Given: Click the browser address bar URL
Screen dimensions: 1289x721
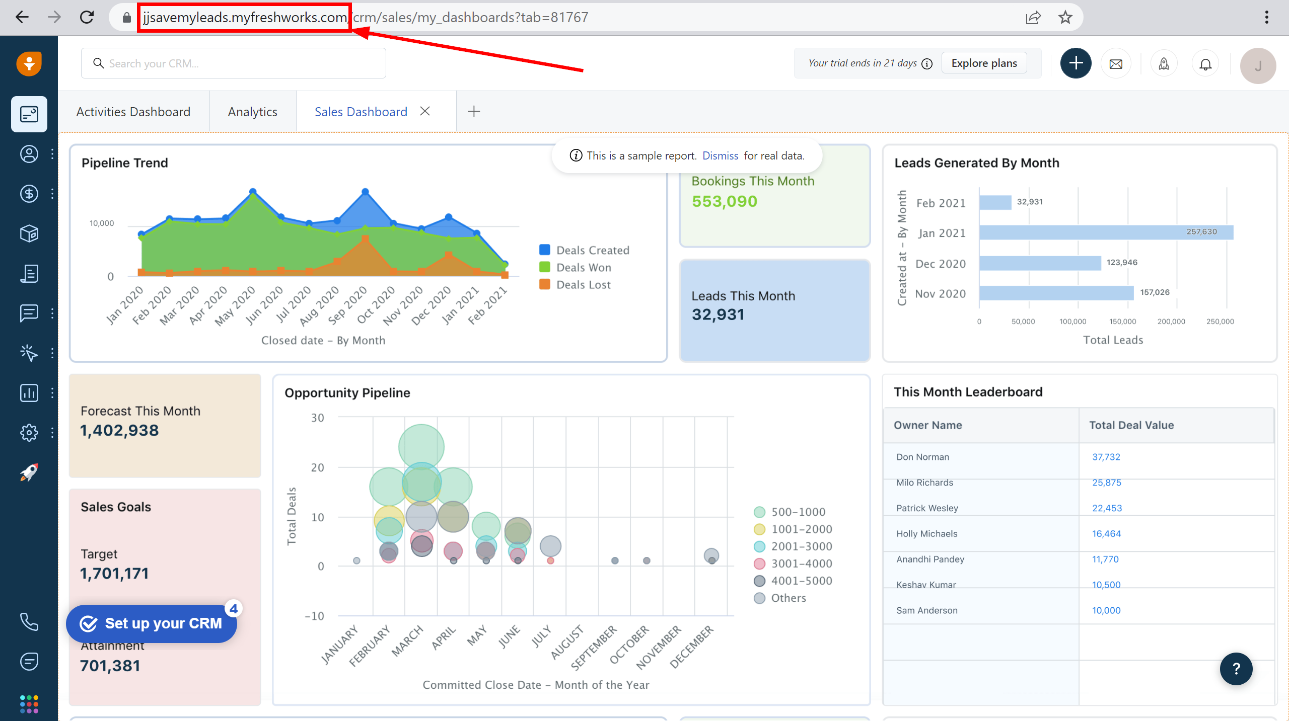Looking at the screenshot, I should pos(366,17).
